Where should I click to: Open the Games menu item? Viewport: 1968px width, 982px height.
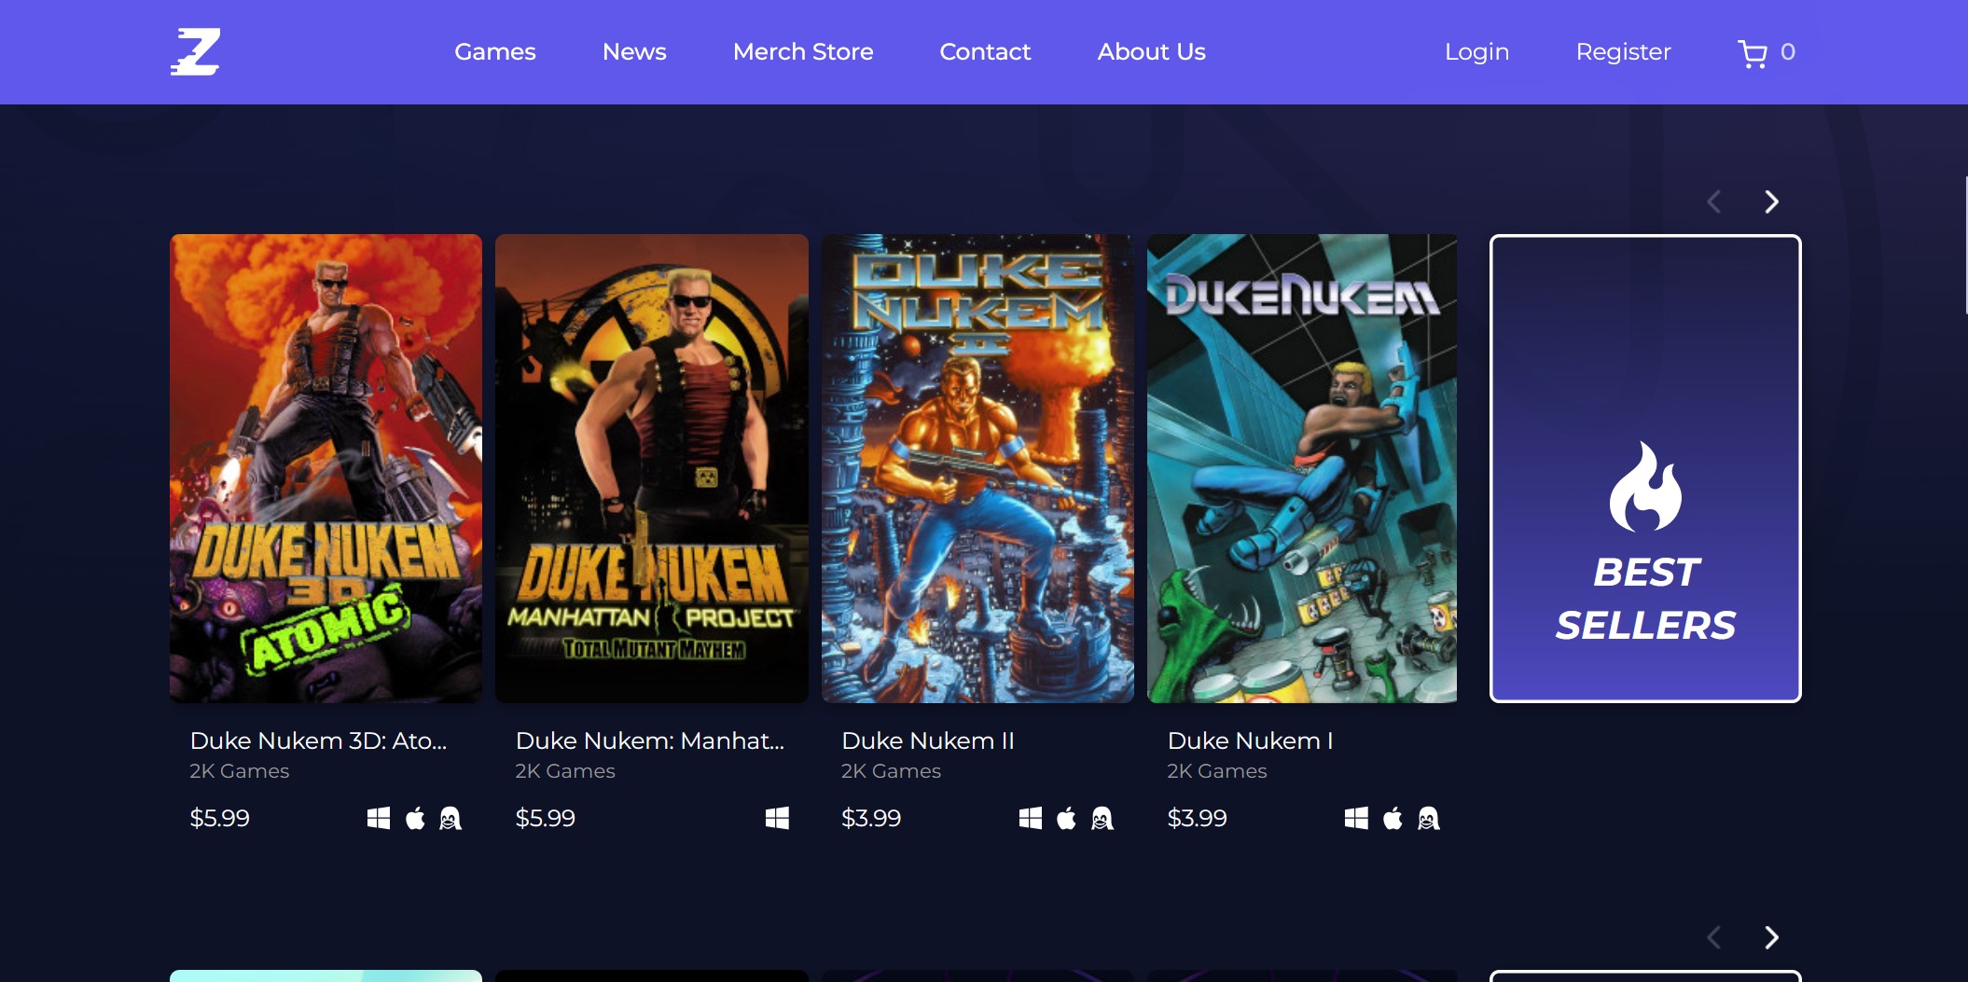pyautogui.click(x=494, y=51)
